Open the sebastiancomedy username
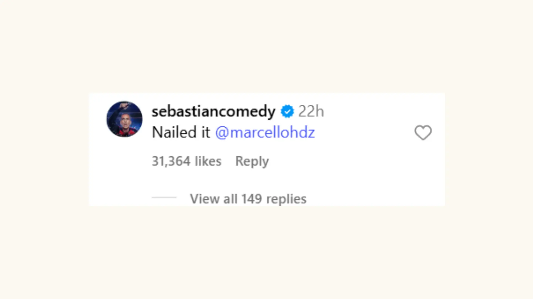Image resolution: width=533 pixels, height=299 pixels. 213,111
